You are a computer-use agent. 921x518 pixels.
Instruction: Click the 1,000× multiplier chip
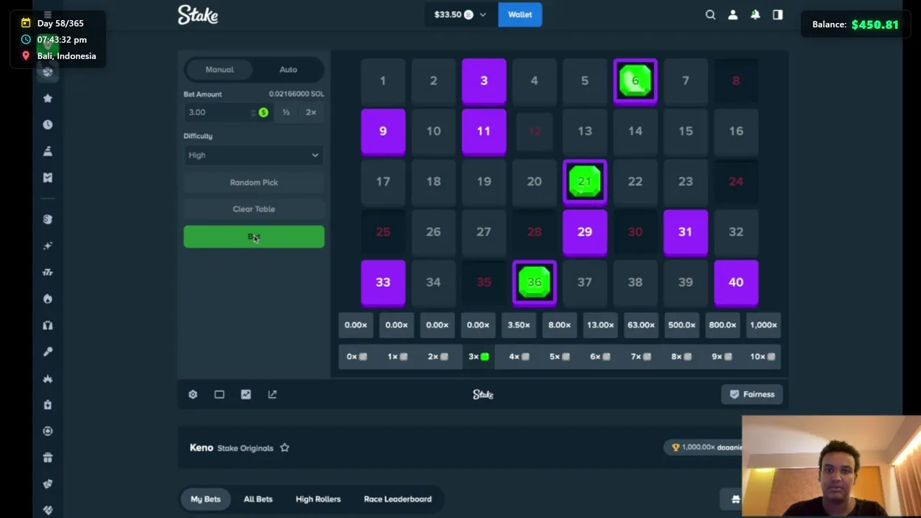(x=763, y=325)
